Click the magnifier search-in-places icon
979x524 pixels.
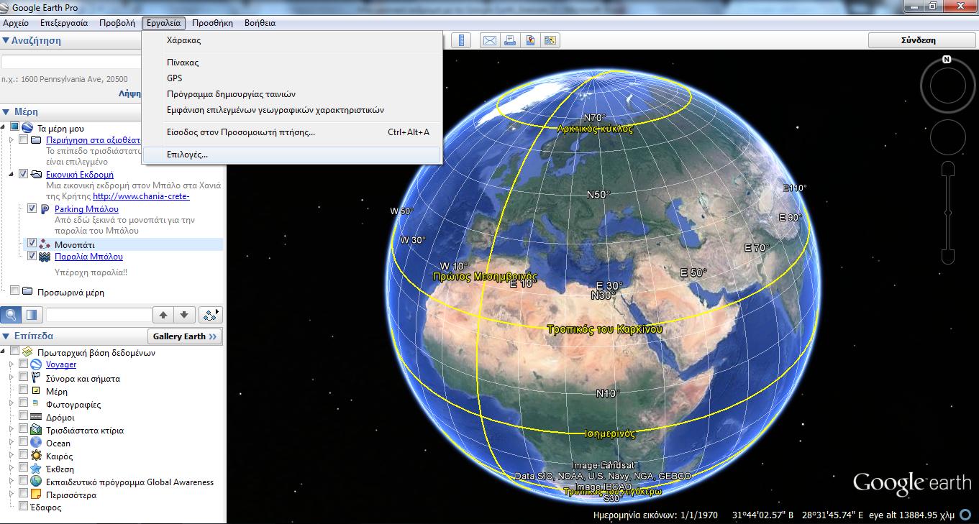coord(11,315)
